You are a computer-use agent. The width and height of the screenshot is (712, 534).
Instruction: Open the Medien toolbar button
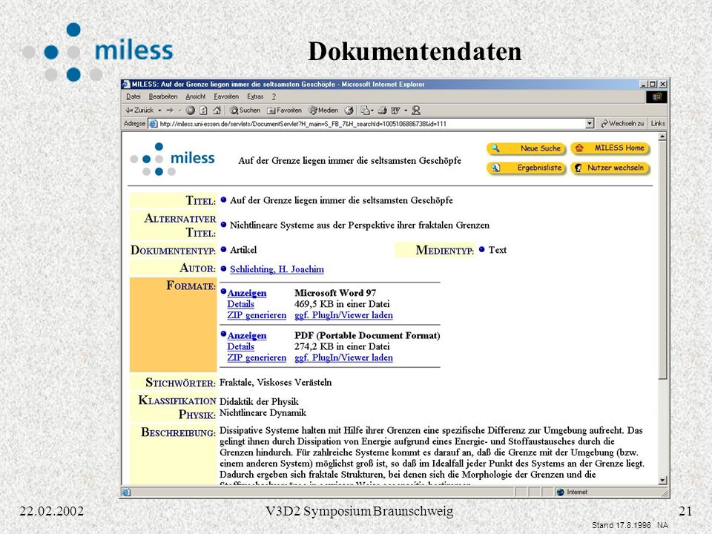[323, 110]
